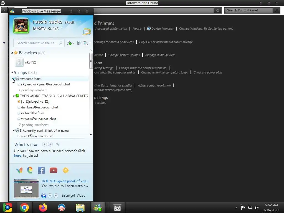Open the show menu dropdown arrow

[90, 43]
